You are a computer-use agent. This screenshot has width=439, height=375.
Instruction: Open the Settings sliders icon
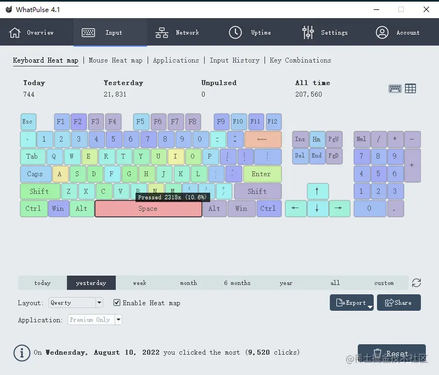click(x=308, y=32)
